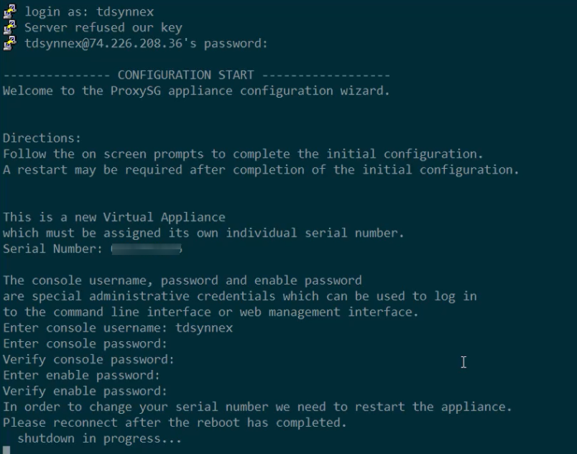Click the "shutdown in progress..." message
The height and width of the screenshot is (454, 577).
(x=99, y=438)
